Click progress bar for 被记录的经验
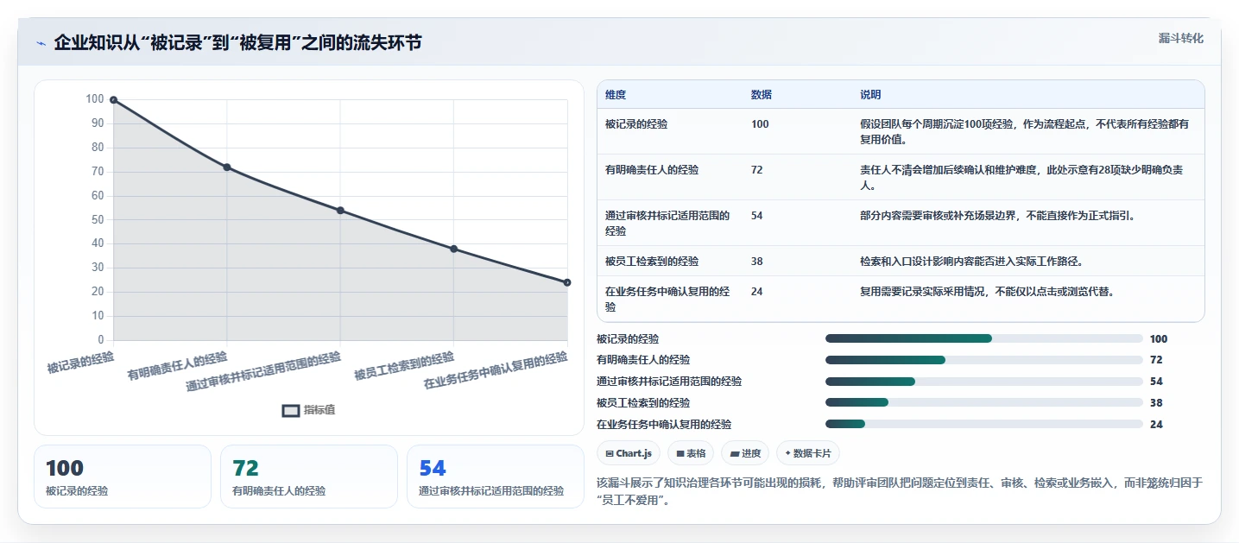This screenshot has width=1239, height=543. (984, 338)
